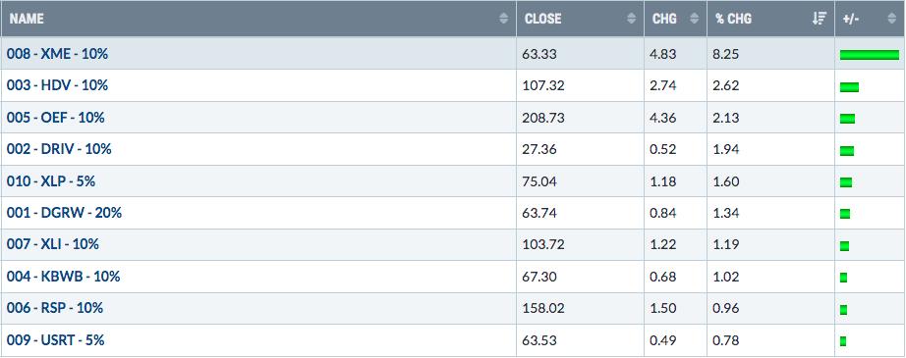Click the XME green change bar
This screenshot has height=358, width=906.
870,55
